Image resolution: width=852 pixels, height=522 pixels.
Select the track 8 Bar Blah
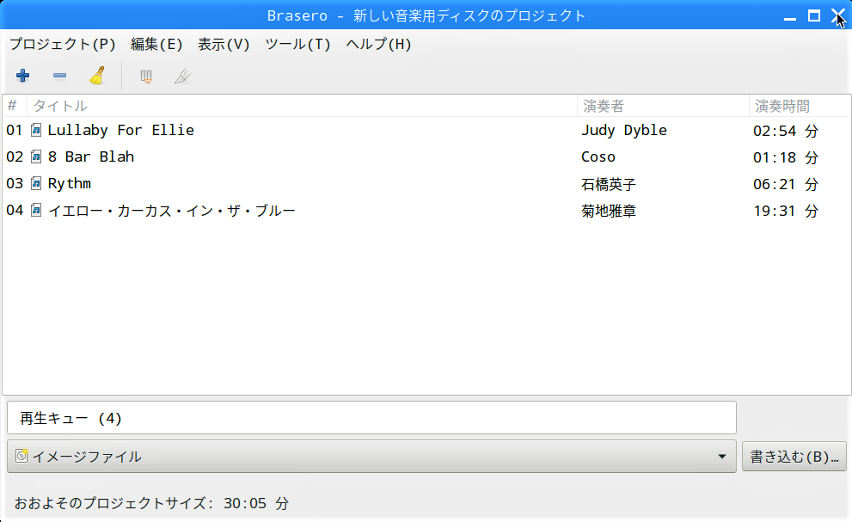(x=91, y=157)
